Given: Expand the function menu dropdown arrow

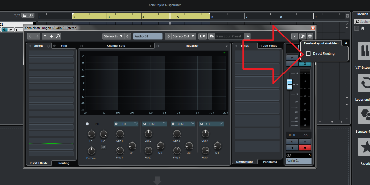Looking at the screenshot, I should pyautogui.click(x=294, y=36).
